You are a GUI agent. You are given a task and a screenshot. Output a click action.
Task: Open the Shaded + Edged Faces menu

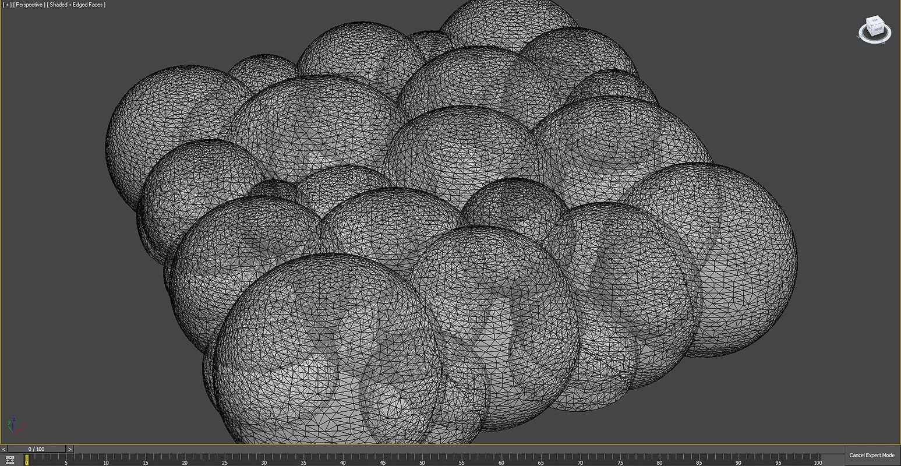pyautogui.click(x=76, y=5)
